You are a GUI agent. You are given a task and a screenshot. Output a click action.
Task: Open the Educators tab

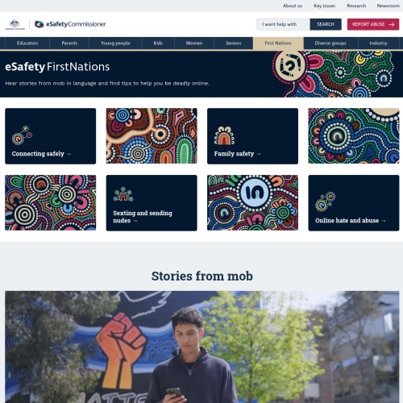[x=27, y=44]
